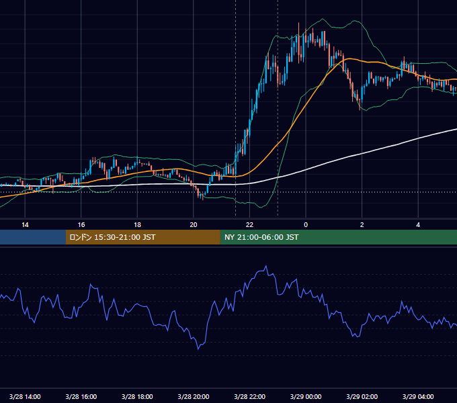
Task: Click the 3/28 18:00 date label
Action: click(137, 396)
